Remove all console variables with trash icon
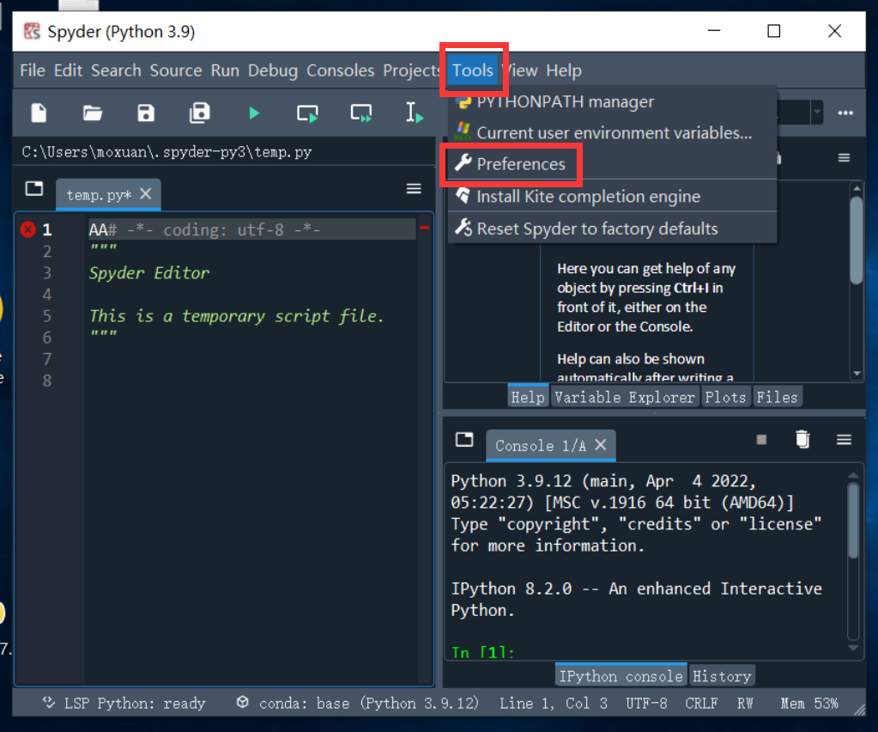The image size is (878, 732). pyautogui.click(x=802, y=439)
